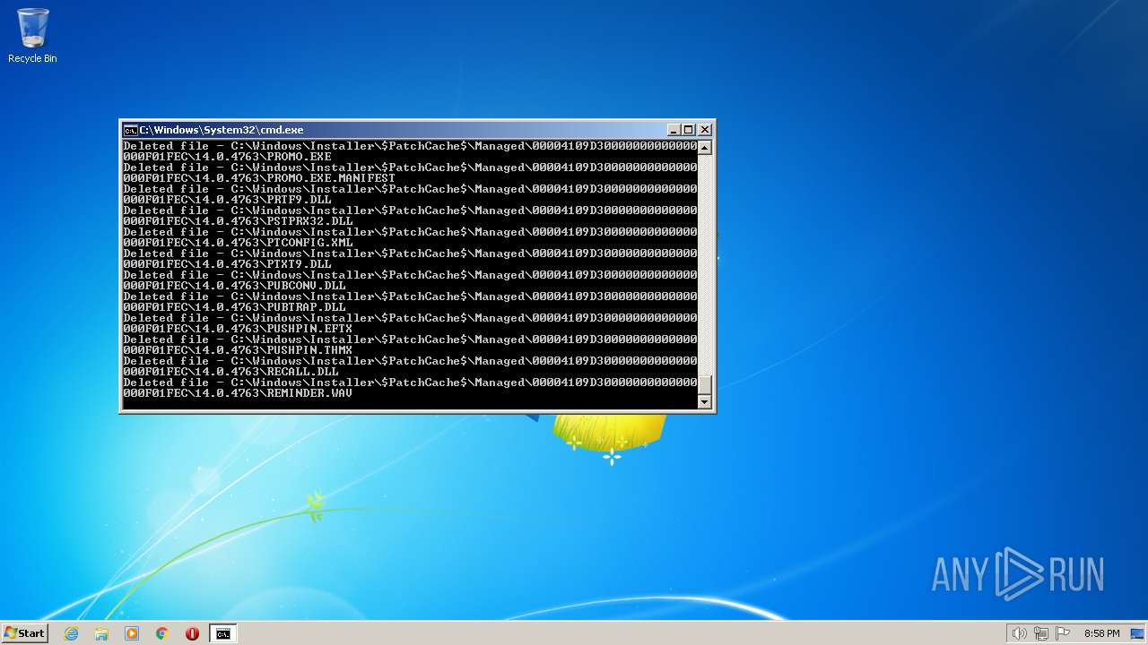Maximize the cmd.exe window
The width and height of the screenshot is (1148, 645).
point(689,130)
